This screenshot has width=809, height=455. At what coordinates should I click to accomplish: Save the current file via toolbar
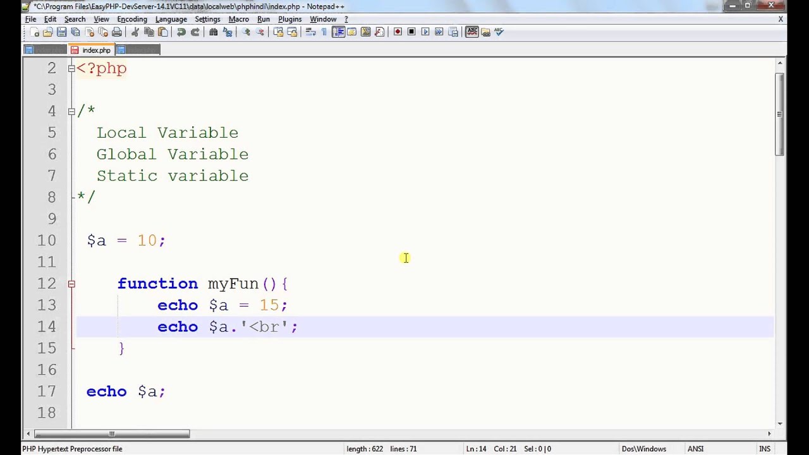click(x=61, y=32)
